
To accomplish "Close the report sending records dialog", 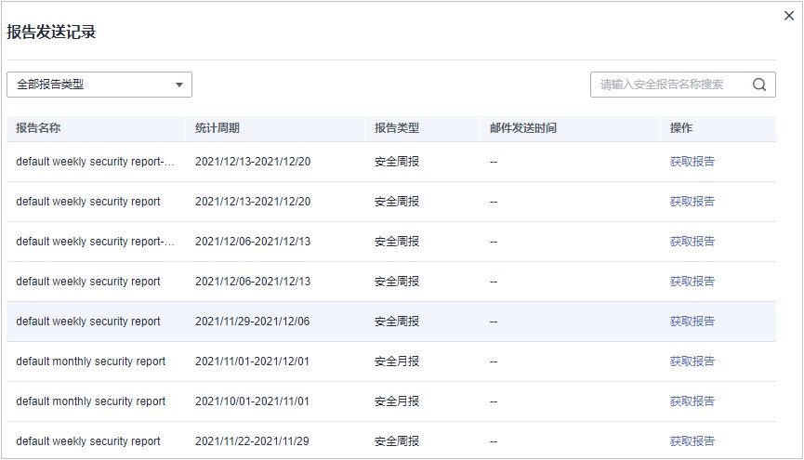I will click(790, 15).
